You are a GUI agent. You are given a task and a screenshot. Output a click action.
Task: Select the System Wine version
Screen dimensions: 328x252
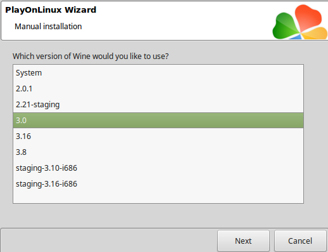point(158,73)
